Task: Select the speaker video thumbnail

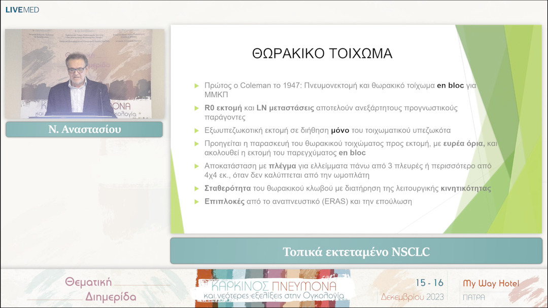Action: click(x=85, y=73)
